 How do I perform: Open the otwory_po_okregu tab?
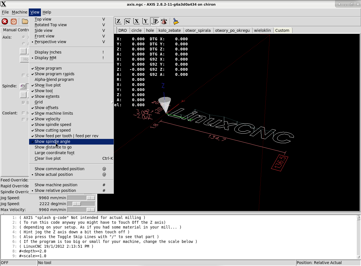pos(232,30)
